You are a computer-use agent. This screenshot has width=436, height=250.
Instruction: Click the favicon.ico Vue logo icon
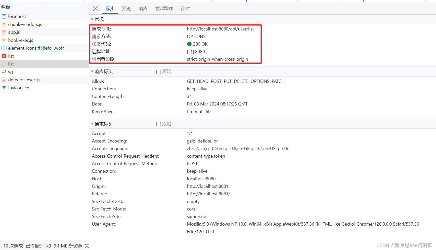[4, 88]
